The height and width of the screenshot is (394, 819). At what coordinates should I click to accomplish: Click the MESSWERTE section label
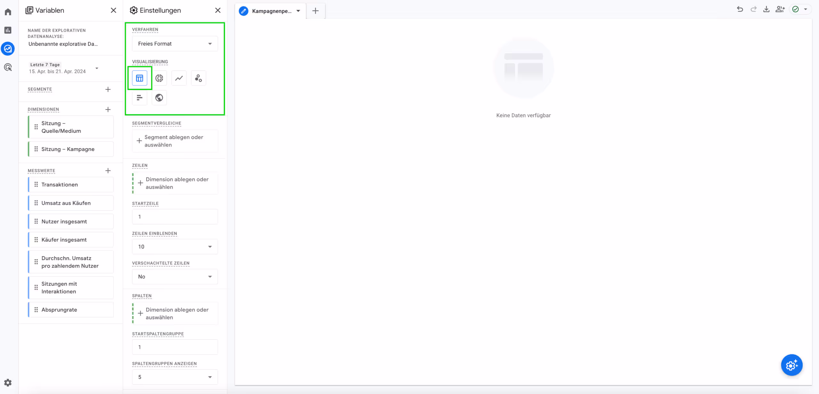click(41, 171)
